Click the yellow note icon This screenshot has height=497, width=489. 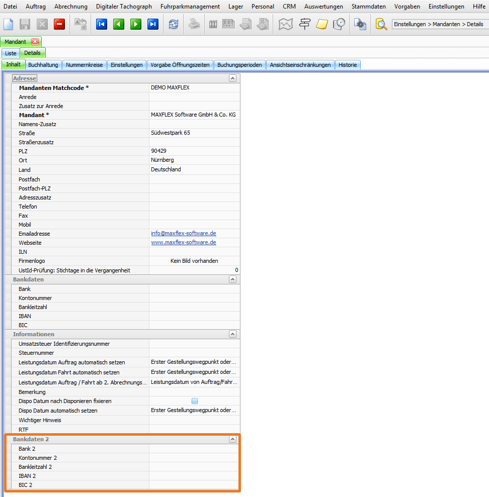[x=322, y=24]
